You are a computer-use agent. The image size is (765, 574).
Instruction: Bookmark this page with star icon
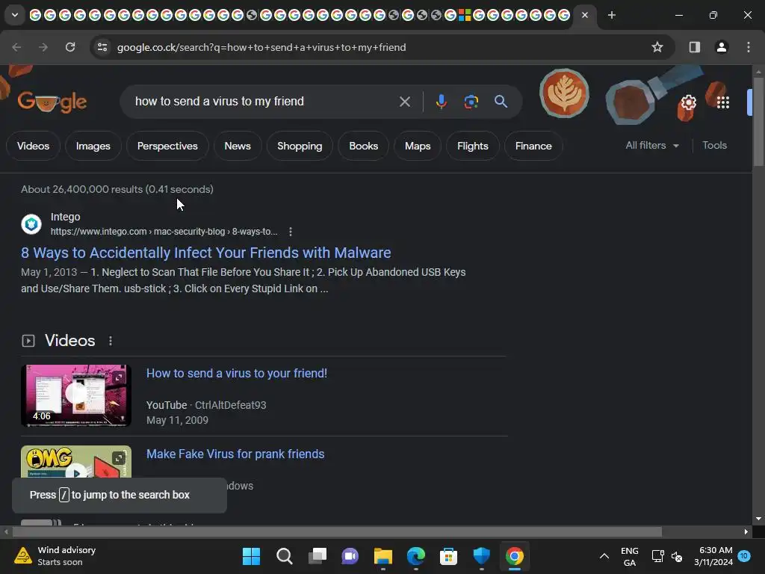(657, 47)
